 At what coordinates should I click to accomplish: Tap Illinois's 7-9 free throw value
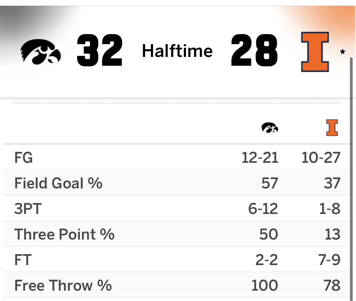point(330,260)
